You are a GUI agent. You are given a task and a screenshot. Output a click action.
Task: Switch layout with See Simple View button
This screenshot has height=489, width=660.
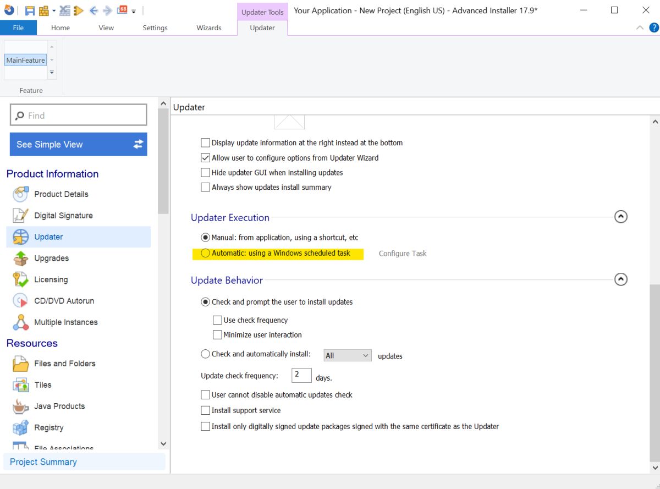(x=79, y=144)
